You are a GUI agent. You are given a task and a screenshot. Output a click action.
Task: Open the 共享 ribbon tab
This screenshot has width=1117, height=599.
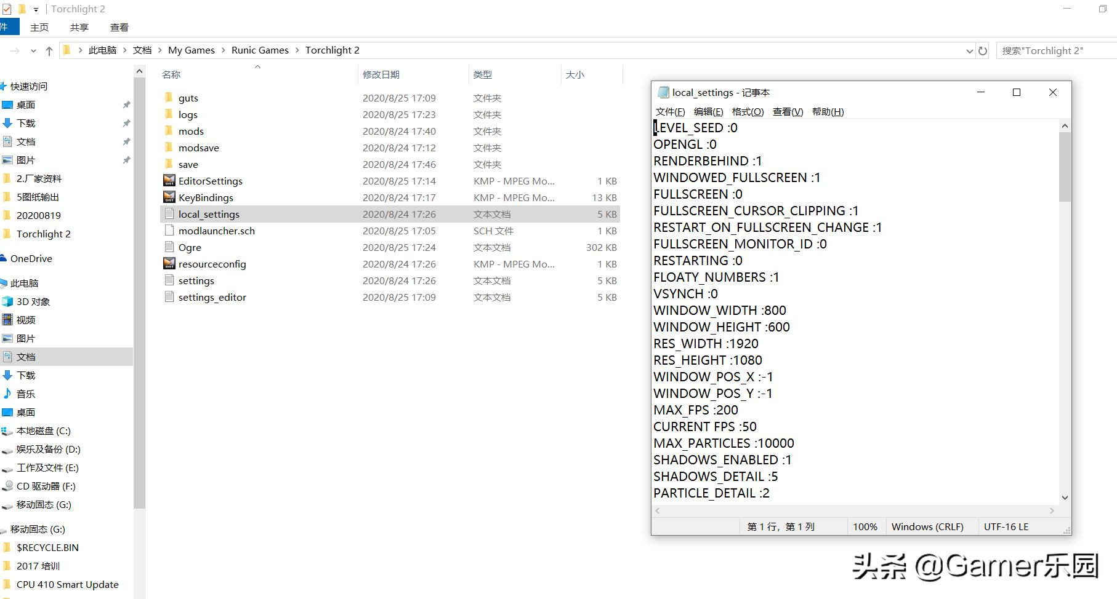[x=79, y=27]
